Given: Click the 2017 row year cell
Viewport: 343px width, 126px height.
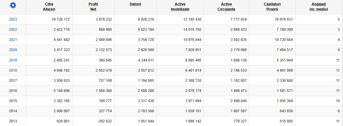Looking at the screenshot, I should [x=13, y=80].
